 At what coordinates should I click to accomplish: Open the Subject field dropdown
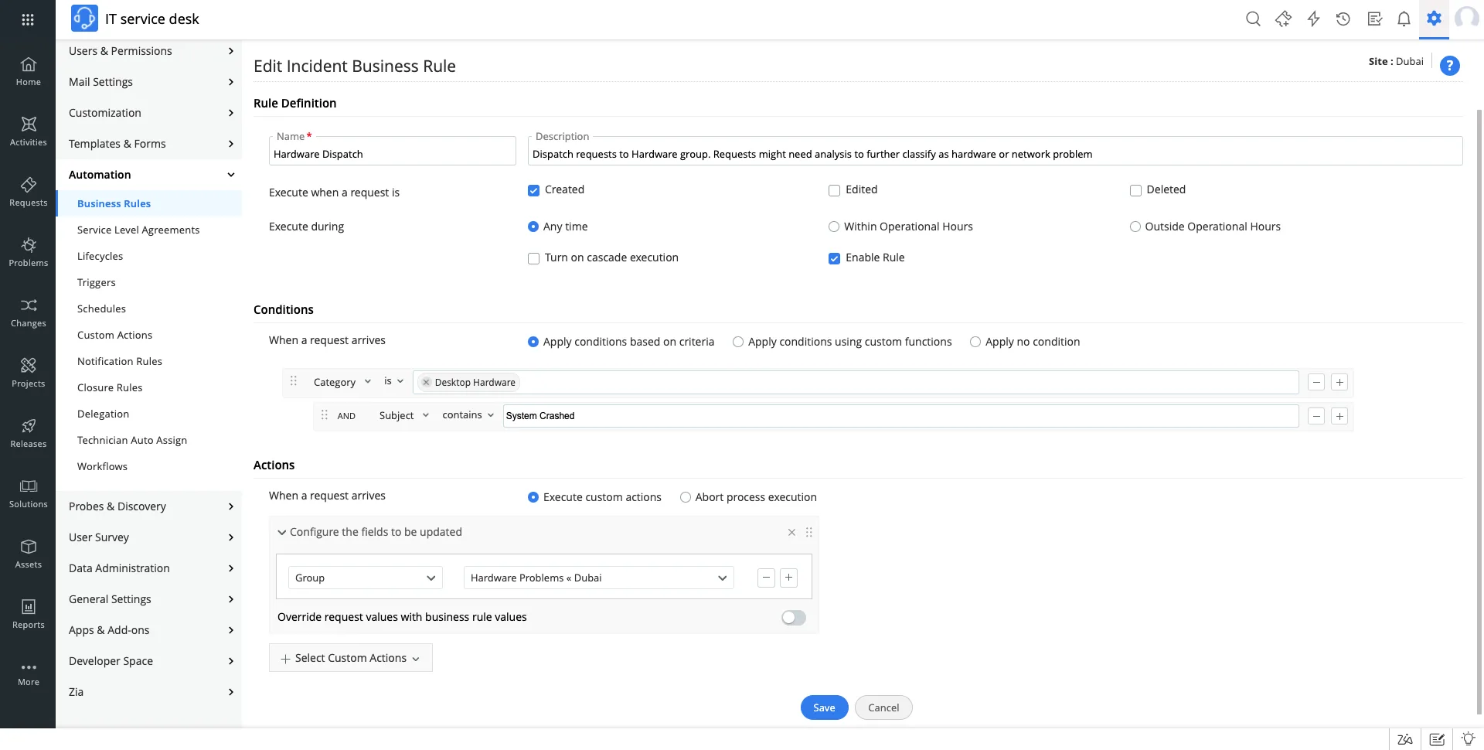pos(403,415)
